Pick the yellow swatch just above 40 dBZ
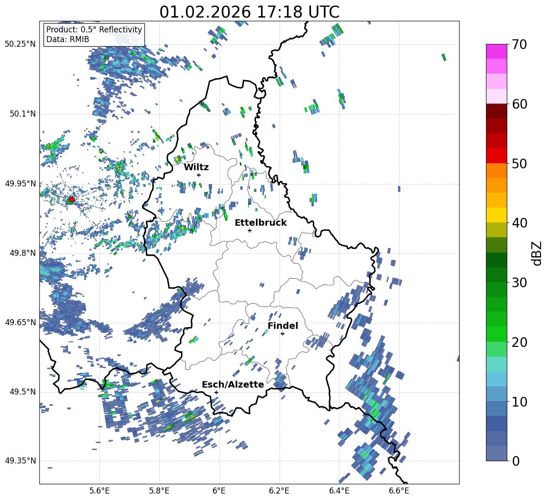Image resolution: width=548 pixels, height=500 pixels. point(496,215)
